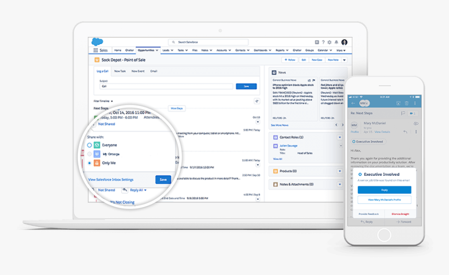Click the News panel icon

pyautogui.click(x=274, y=73)
